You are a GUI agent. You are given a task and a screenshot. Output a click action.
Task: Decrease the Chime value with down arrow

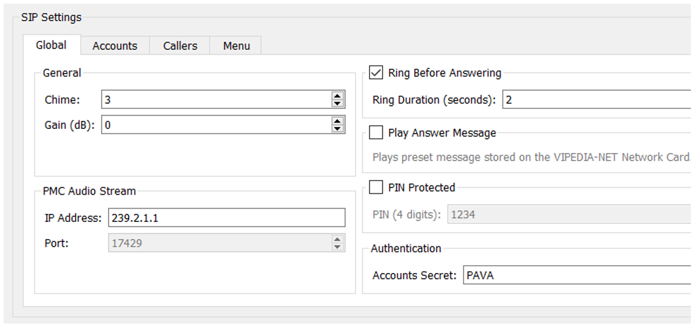coord(337,103)
